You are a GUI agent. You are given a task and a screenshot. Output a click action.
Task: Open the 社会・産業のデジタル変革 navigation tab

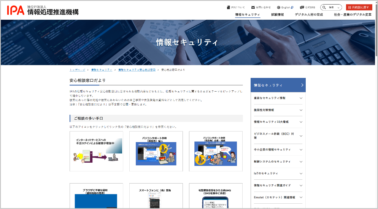pos(353,15)
